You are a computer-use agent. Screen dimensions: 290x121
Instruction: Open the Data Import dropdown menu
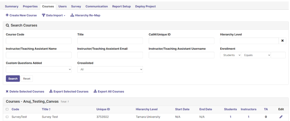point(54,15)
